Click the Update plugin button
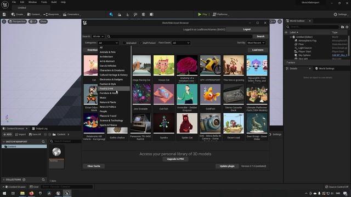 (x=227, y=166)
